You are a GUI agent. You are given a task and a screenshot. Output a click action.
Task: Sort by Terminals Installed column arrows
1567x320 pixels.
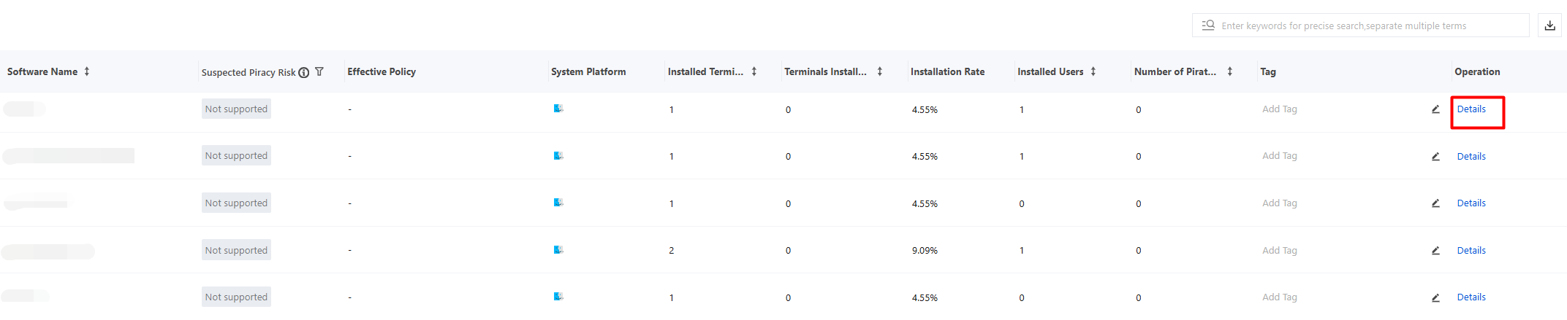pos(880,71)
